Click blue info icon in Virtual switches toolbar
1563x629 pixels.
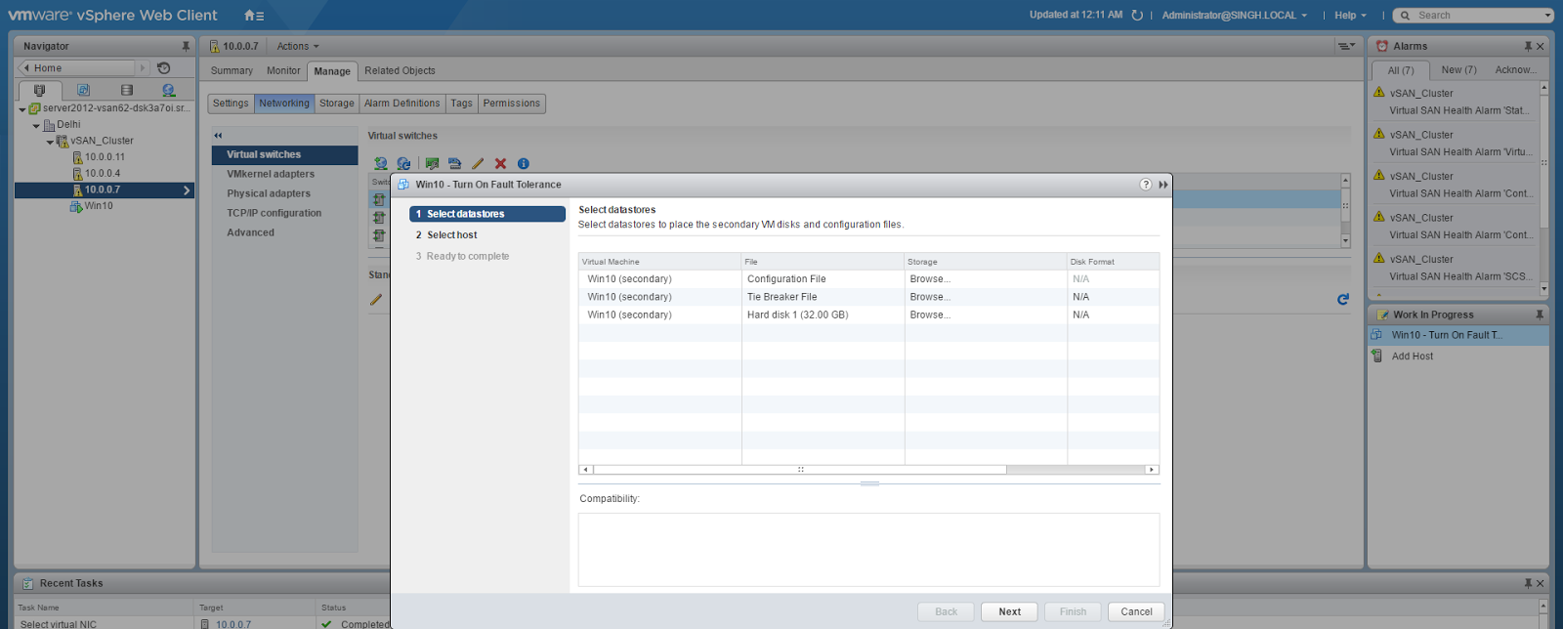523,164
